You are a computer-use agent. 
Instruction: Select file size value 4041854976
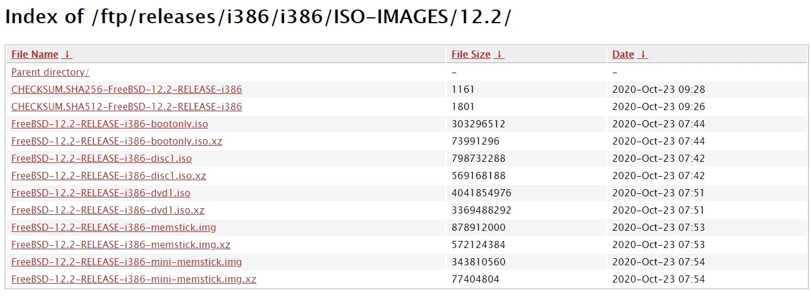[482, 193]
